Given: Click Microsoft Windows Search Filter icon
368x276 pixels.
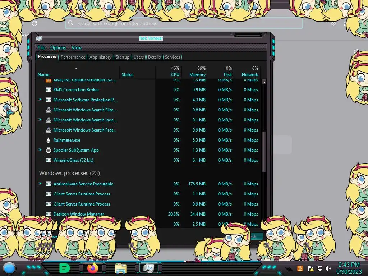Looking at the screenshot, I should click(49, 110).
